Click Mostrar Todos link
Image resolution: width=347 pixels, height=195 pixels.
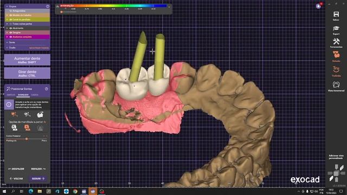(39, 48)
